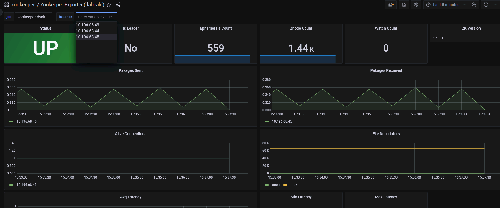Select instance 10.196.68.43 from list
The image size is (500, 208).
(87, 25)
